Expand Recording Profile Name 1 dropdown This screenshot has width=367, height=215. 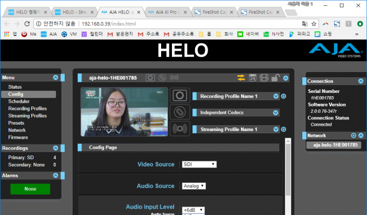tap(276, 96)
